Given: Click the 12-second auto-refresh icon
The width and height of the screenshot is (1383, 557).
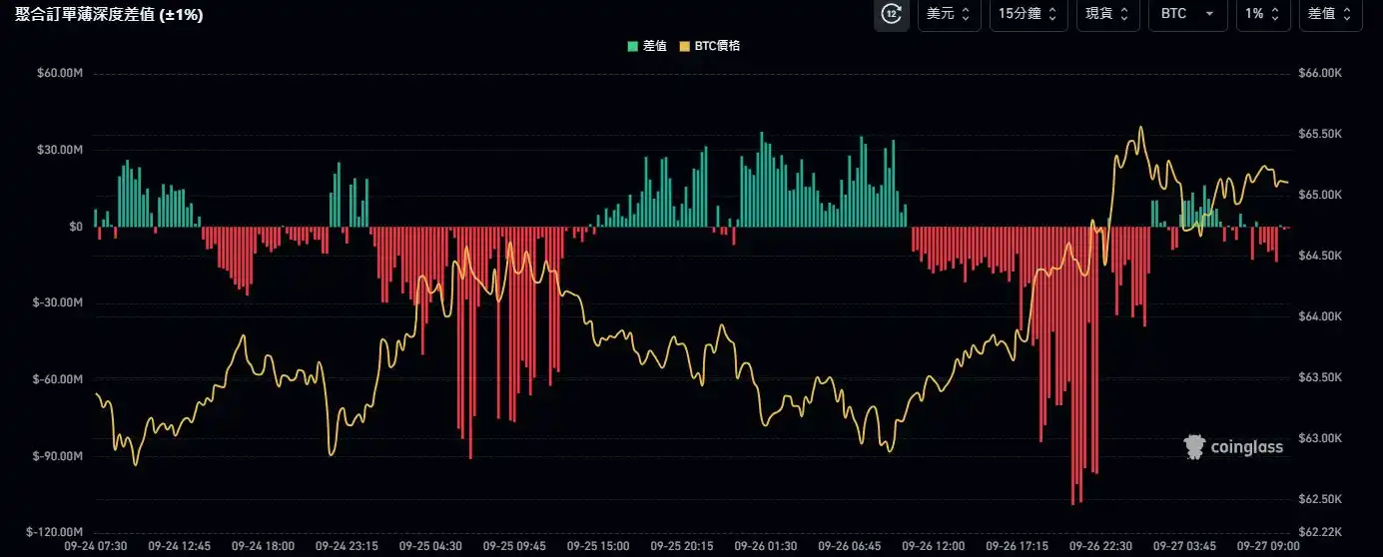Looking at the screenshot, I should (x=892, y=14).
